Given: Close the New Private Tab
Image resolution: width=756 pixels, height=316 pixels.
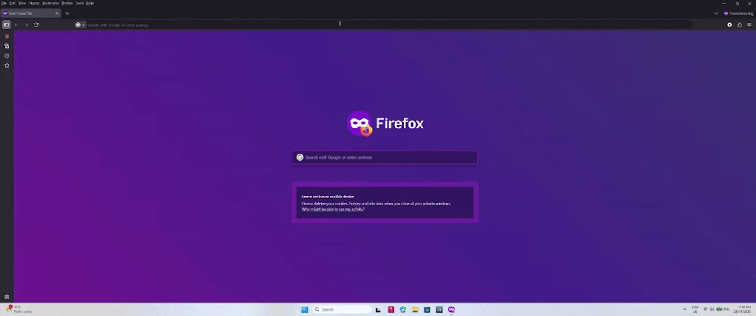Looking at the screenshot, I should [x=57, y=13].
